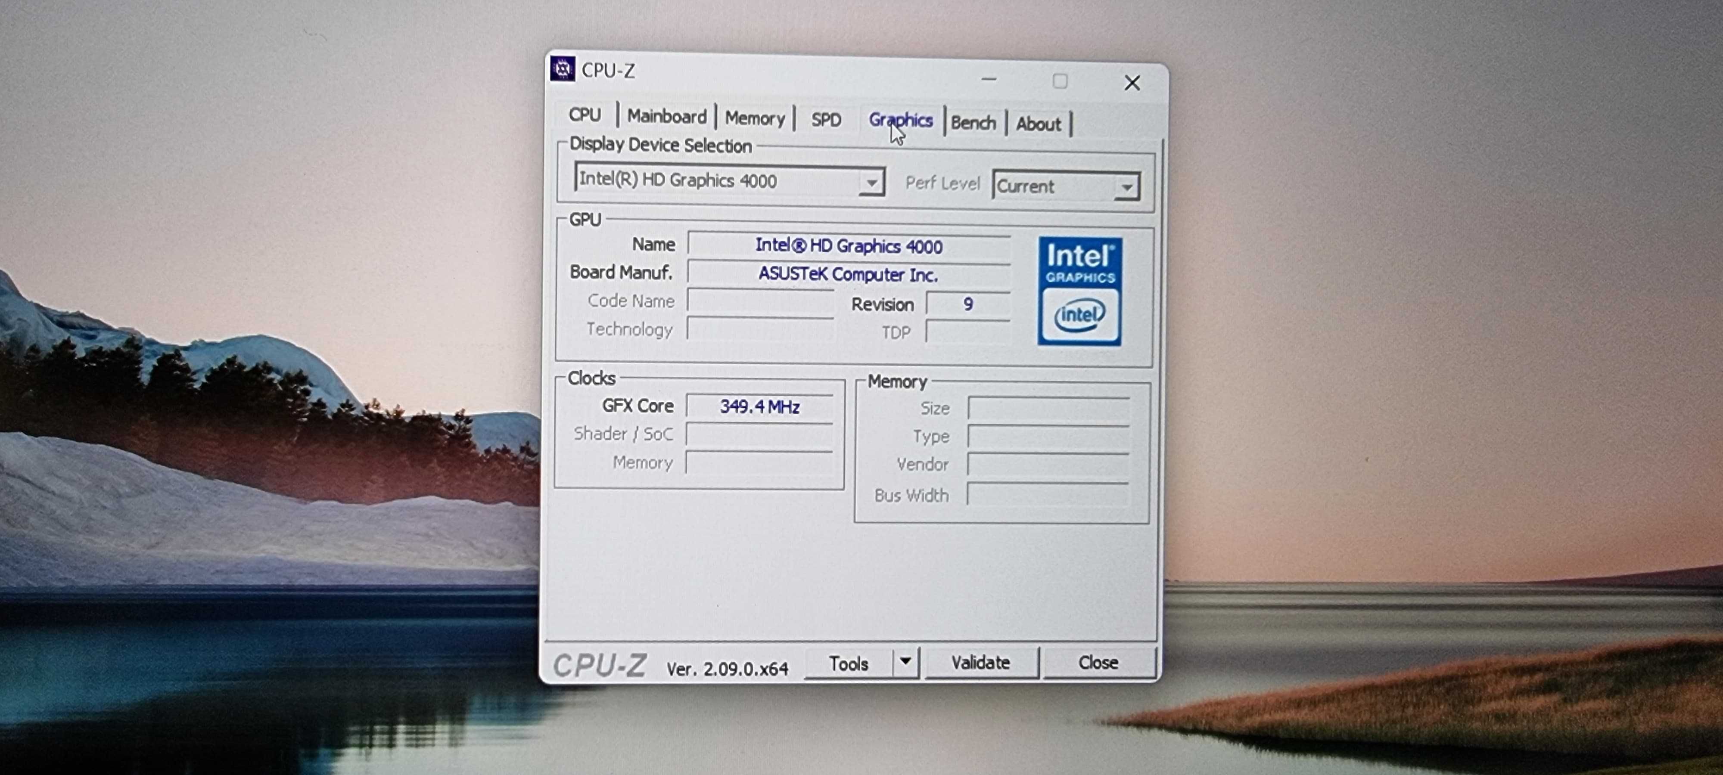This screenshot has width=1723, height=775.
Task: Switch to the Mainboard tab
Action: pyautogui.click(x=666, y=116)
